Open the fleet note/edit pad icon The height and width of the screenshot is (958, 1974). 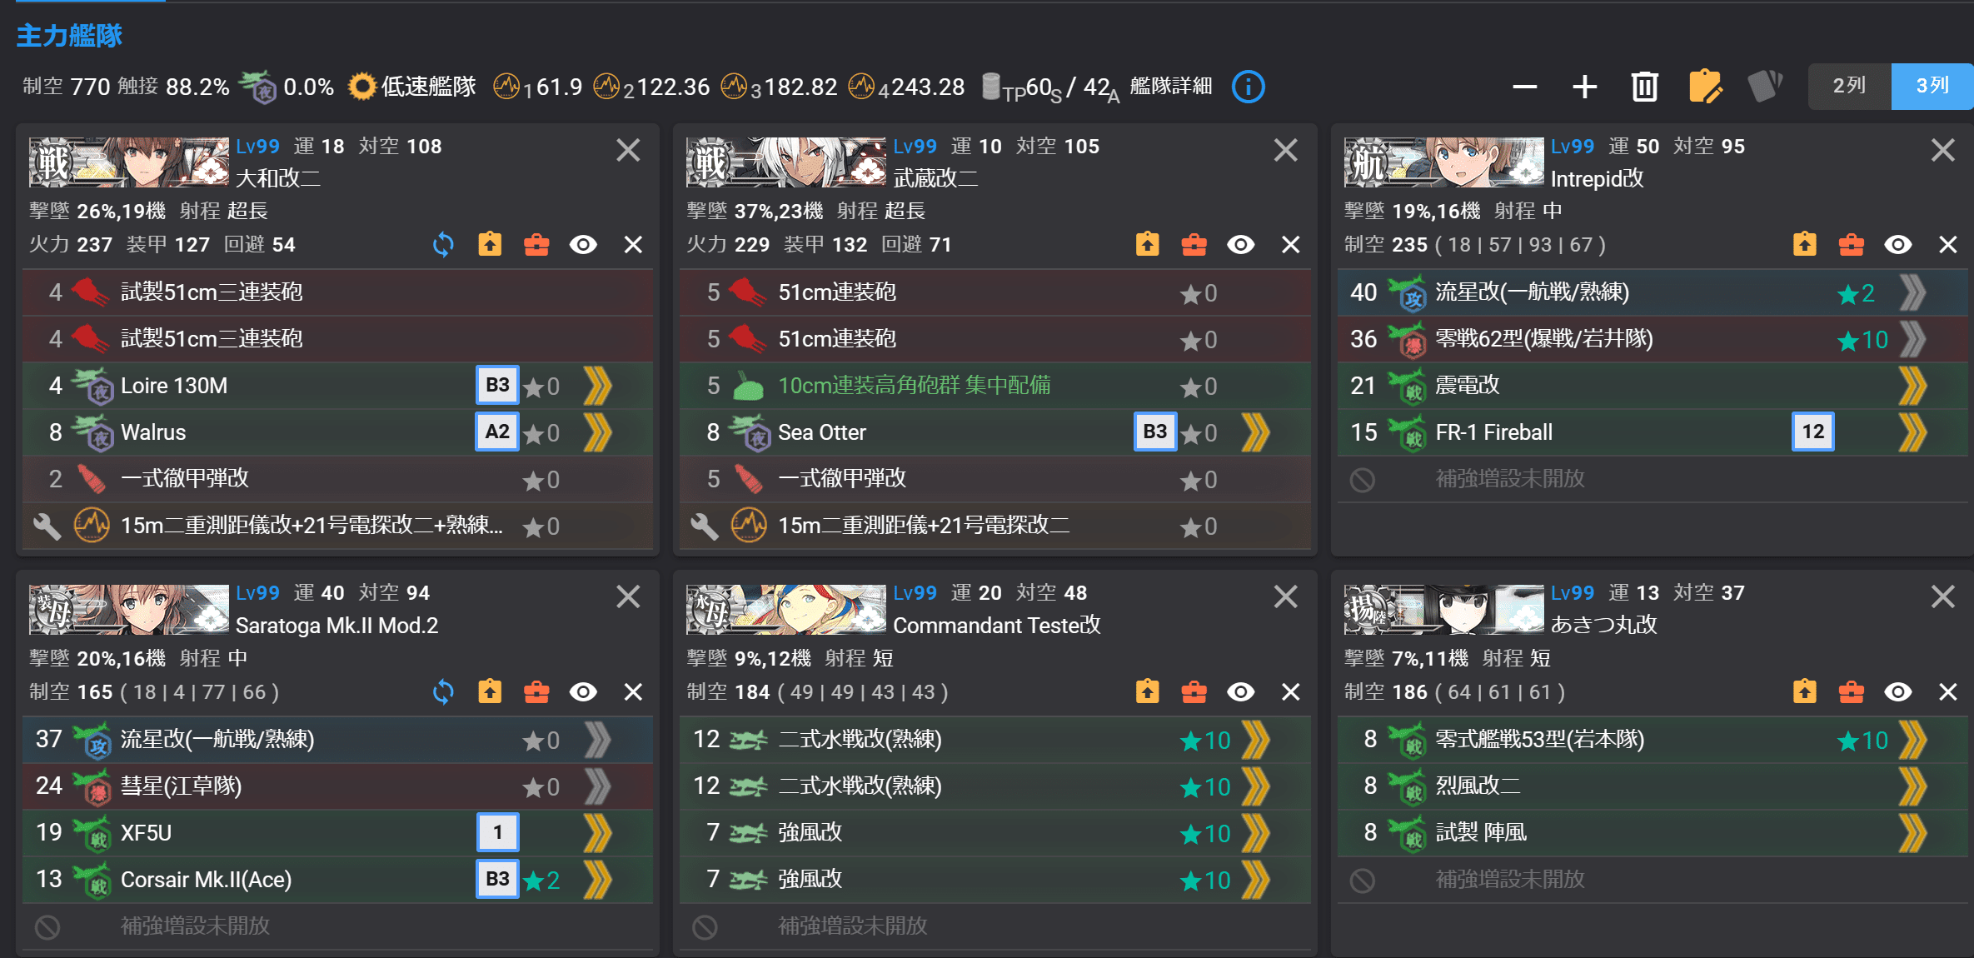(x=1706, y=86)
